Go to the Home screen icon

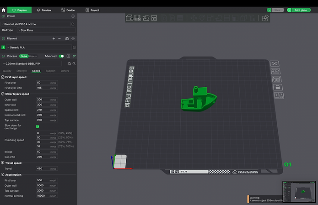[x=4, y=10]
